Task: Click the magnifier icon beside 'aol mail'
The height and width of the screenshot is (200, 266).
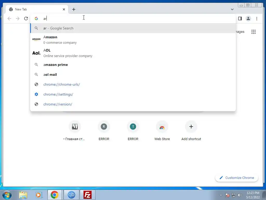Action: coord(36,74)
